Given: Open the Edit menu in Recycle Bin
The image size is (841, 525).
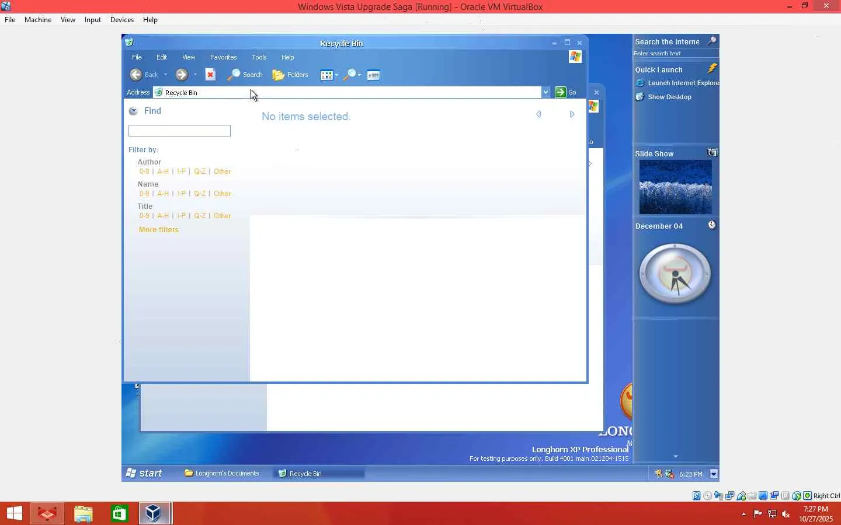Looking at the screenshot, I should [162, 57].
